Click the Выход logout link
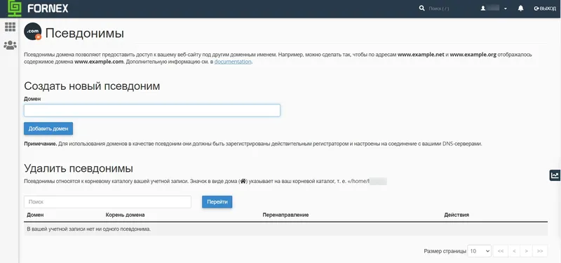The width and height of the screenshot is (561, 263). coord(545,8)
